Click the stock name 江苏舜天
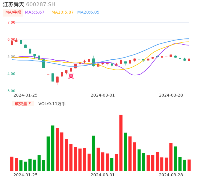 click(14, 4)
